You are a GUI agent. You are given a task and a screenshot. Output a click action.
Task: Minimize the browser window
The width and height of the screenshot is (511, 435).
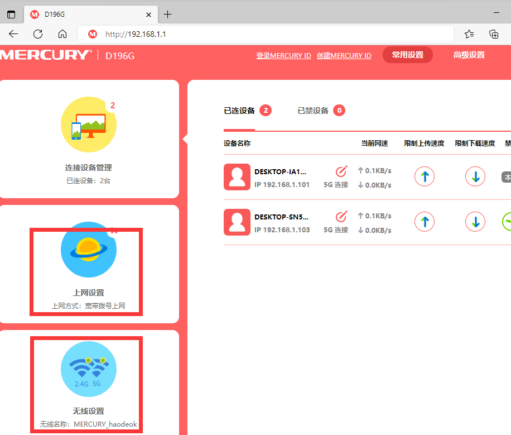click(496, 13)
